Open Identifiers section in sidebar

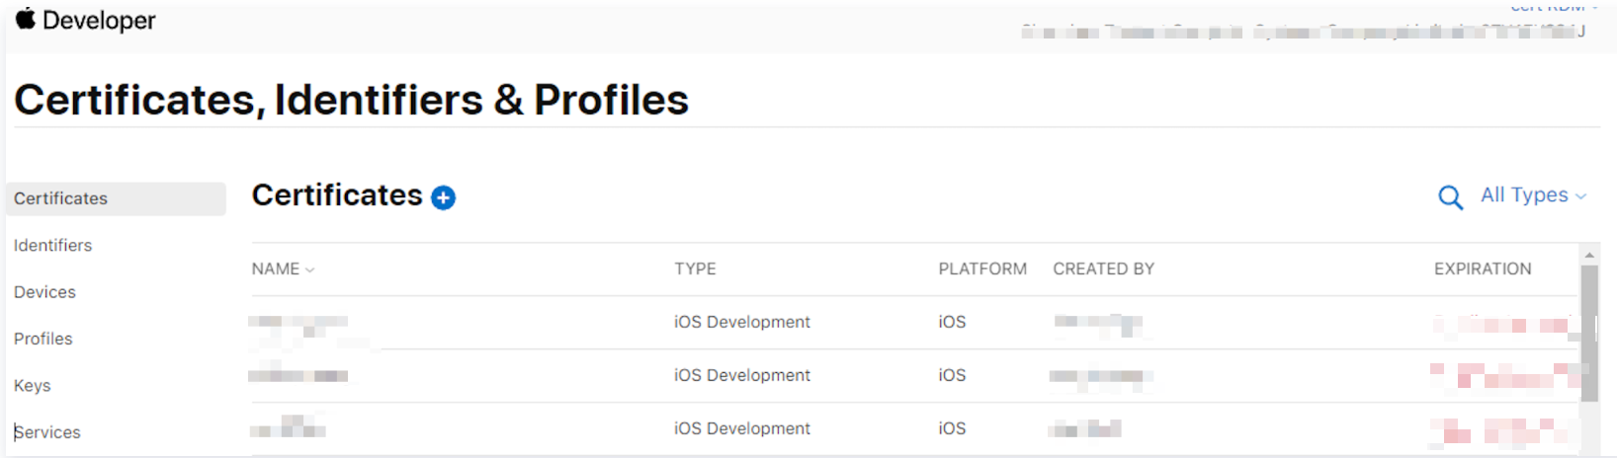[x=52, y=246]
